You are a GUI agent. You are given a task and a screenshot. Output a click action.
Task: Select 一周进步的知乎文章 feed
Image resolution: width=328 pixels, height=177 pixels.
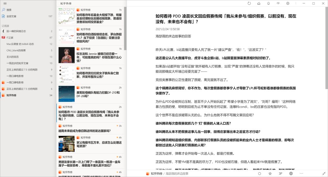[x=28, y=63]
